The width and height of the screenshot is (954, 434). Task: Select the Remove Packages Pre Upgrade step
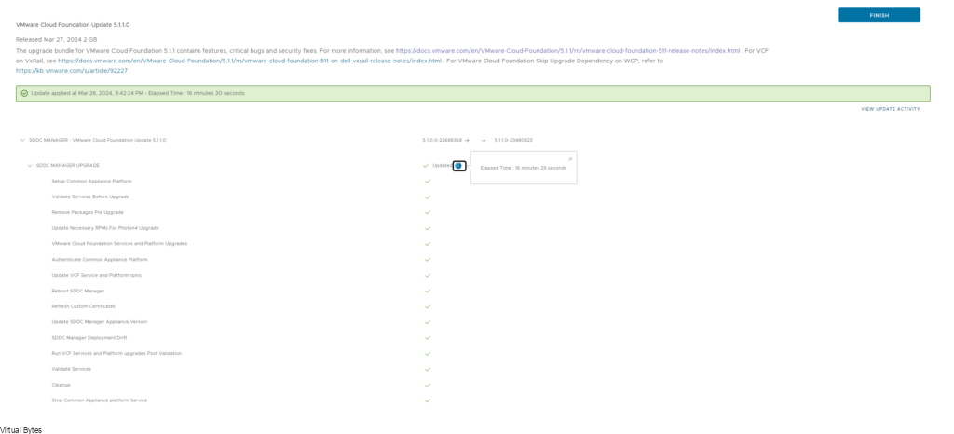(x=88, y=212)
